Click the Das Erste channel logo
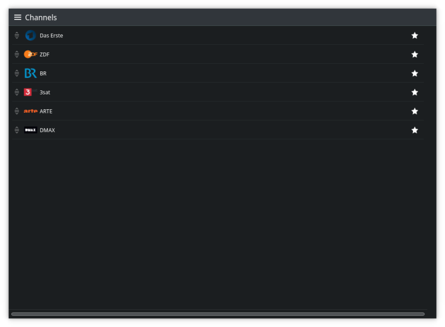Viewport: 445px width, 327px height. tap(30, 35)
